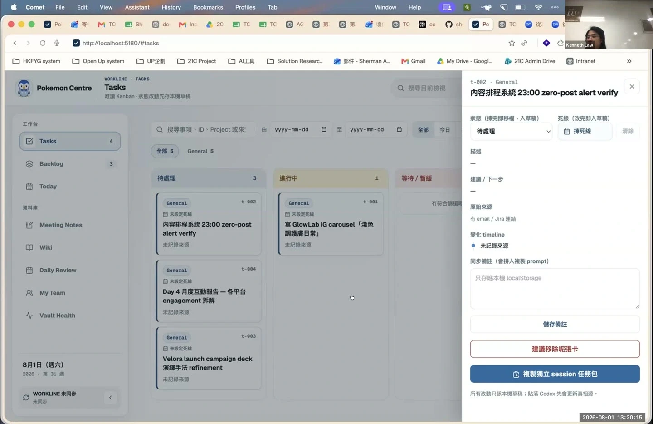653x424 pixels.
Task: Click the 清除 clear deadline button
Action: 628,132
